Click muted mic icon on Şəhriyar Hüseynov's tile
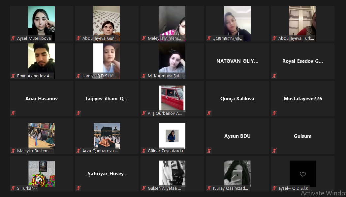 [78, 188]
